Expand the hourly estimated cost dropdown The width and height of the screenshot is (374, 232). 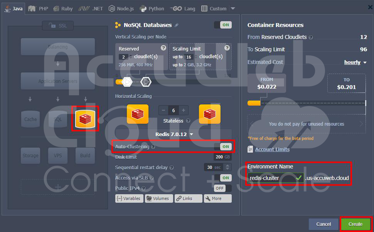(355, 62)
